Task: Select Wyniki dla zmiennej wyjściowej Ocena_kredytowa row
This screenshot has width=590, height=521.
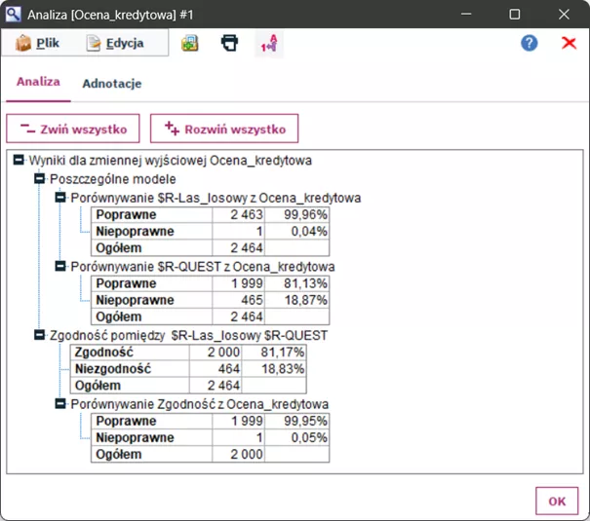Action: [x=171, y=161]
